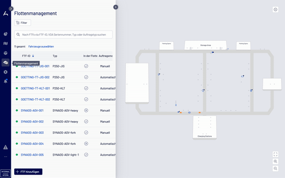Click the 11 gesamt count label
The height and width of the screenshot is (178, 285).
click(20, 47)
